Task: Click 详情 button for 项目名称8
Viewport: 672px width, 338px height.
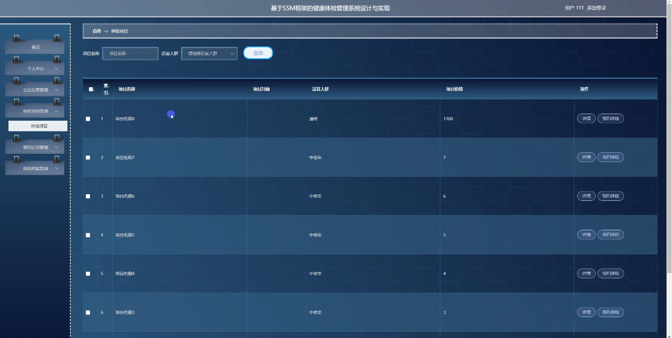Action: click(586, 118)
